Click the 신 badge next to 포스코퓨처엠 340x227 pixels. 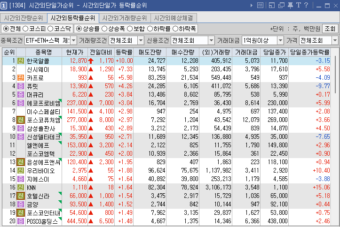(21, 120)
